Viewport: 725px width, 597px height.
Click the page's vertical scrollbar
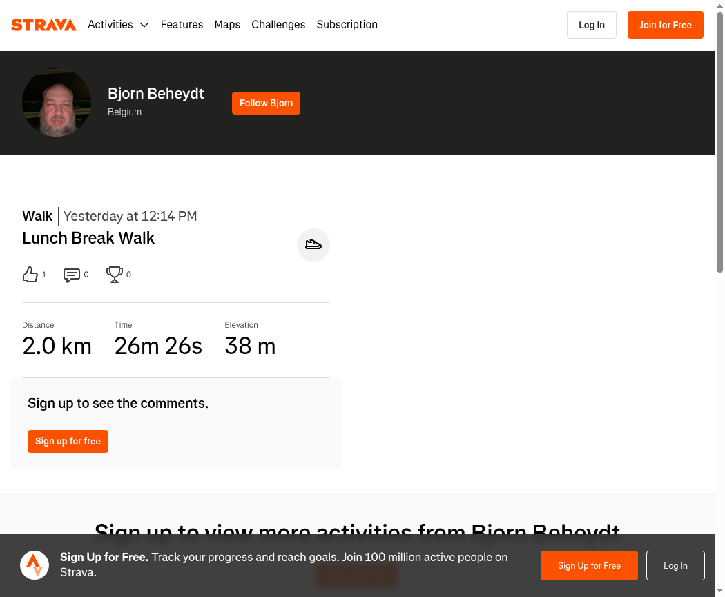pyautogui.click(x=720, y=142)
